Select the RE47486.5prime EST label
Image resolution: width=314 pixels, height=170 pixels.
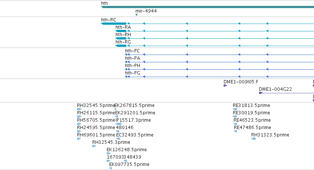point(252,128)
